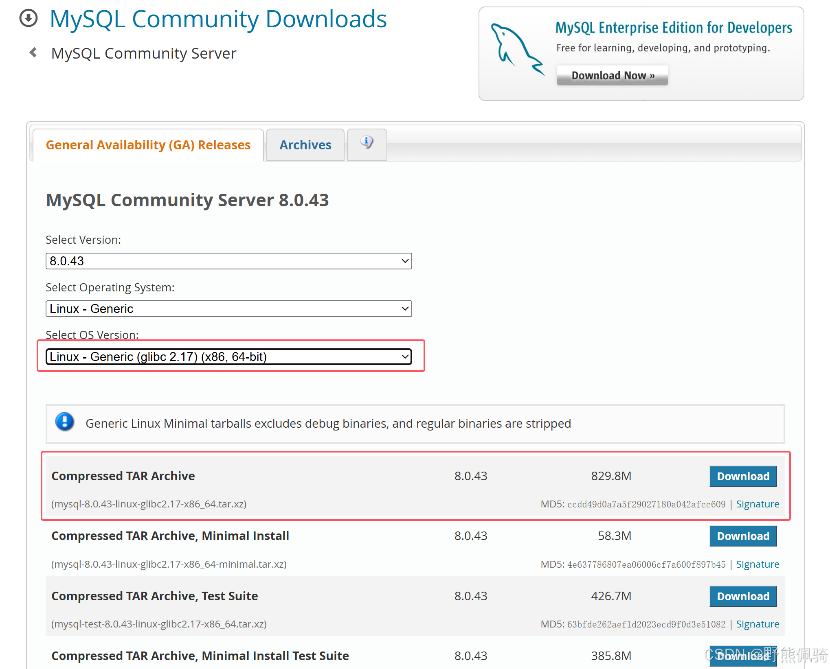Download the Test Suite TAR archive
The height and width of the screenshot is (669, 830).
coord(743,596)
